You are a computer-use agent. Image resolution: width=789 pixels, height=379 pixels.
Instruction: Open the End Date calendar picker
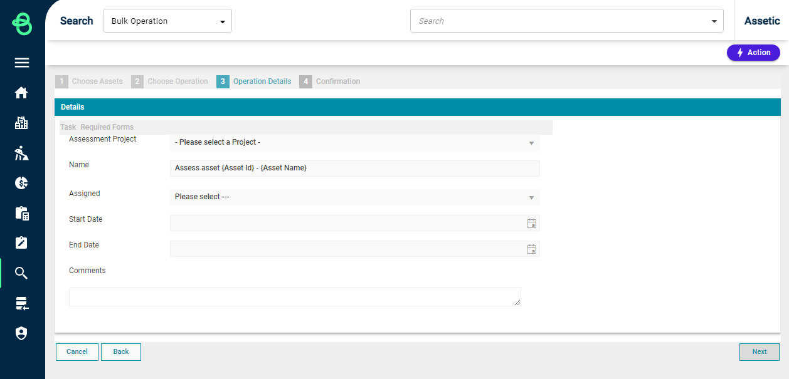pos(531,249)
